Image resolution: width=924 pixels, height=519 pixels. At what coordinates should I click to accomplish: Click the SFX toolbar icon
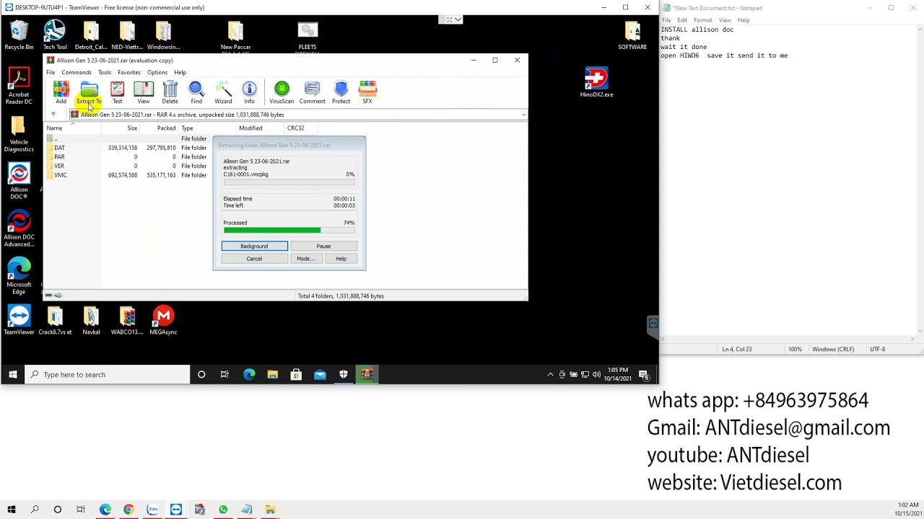[367, 92]
